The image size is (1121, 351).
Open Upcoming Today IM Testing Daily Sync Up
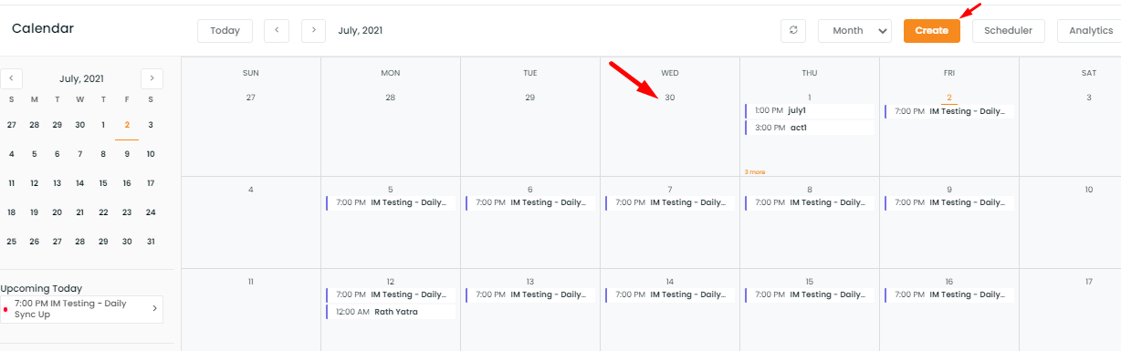click(x=82, y=309)
